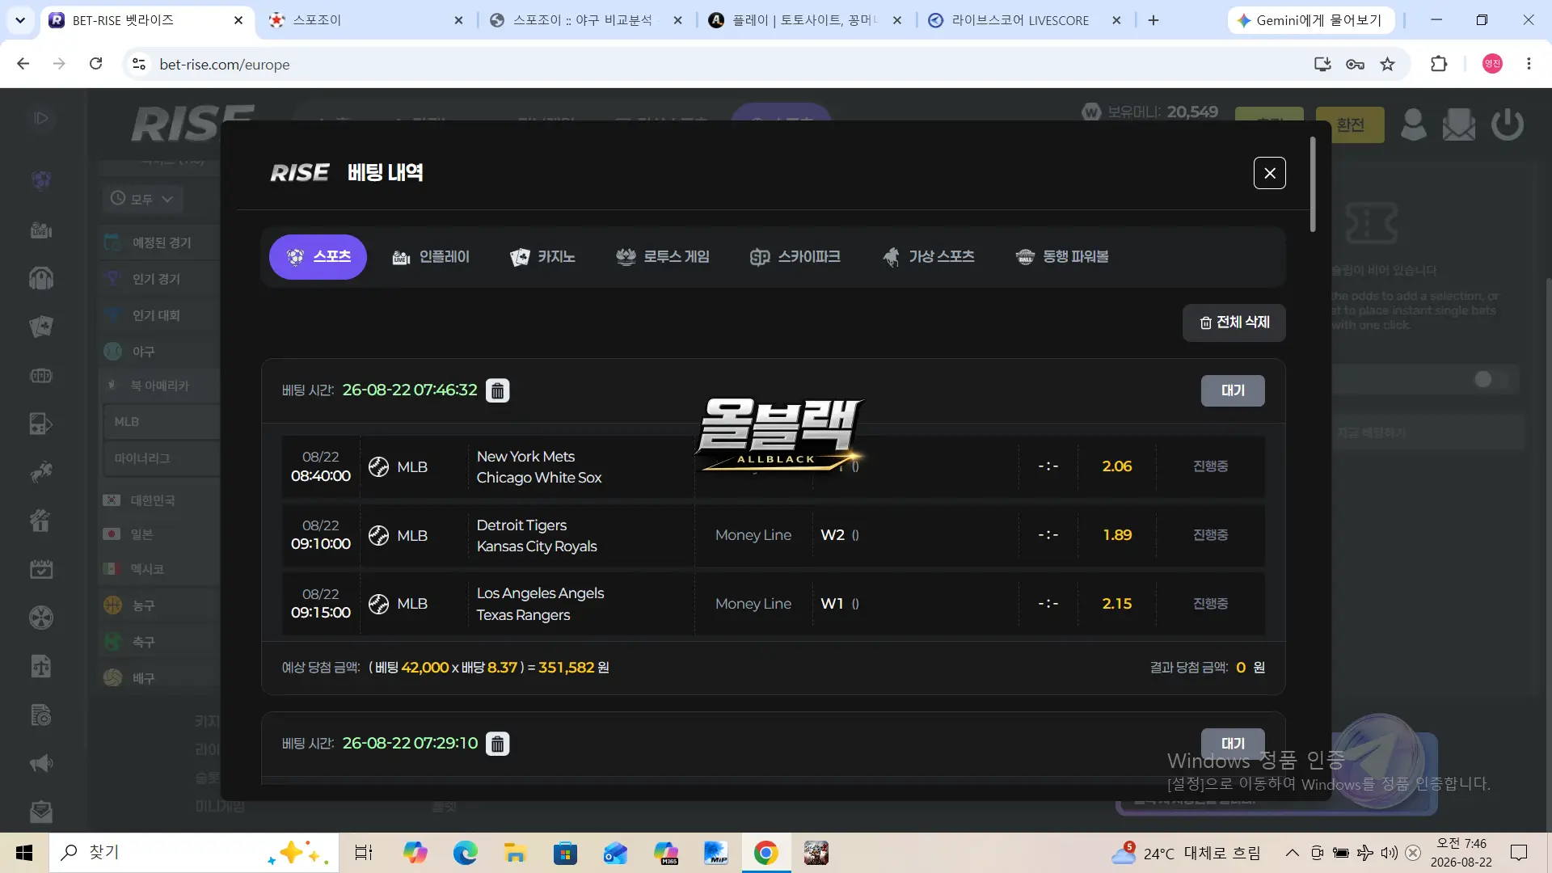The width and height of the screenshot is (1552, 873).
Task: Click the 2.15 odds value
Action: [1117, 604]
